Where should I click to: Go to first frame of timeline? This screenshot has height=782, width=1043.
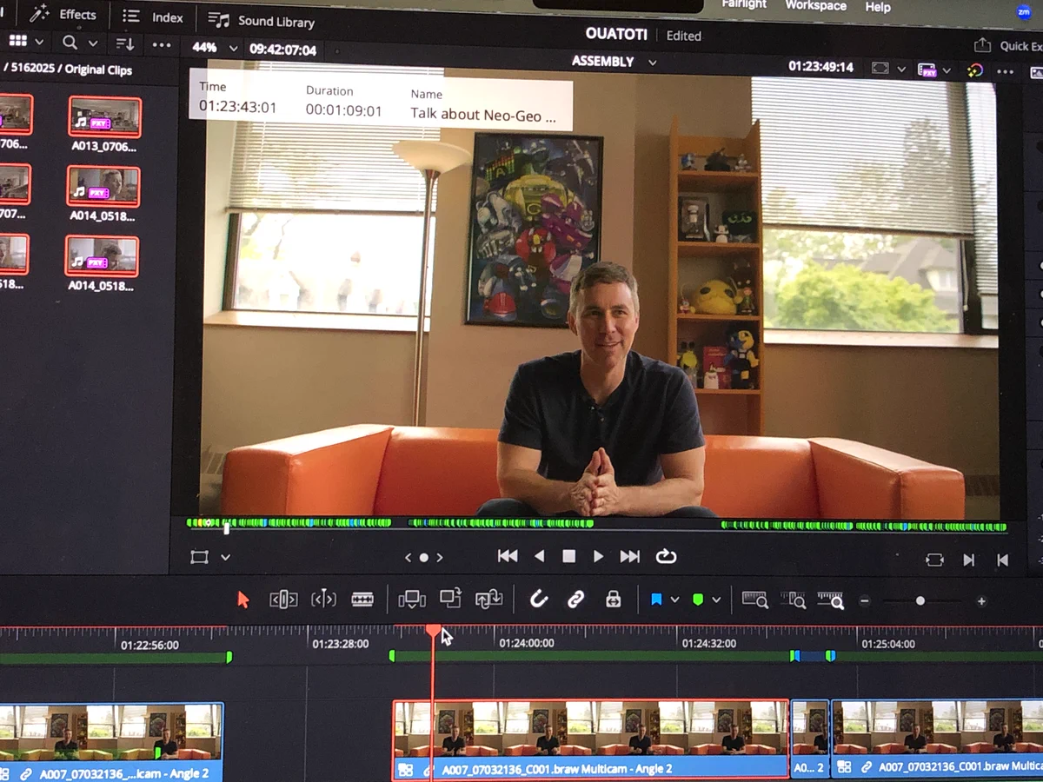[508, 556]
